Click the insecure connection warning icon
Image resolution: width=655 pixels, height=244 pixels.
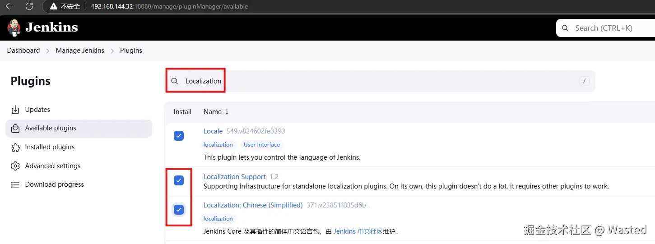[x=54, y=6]
